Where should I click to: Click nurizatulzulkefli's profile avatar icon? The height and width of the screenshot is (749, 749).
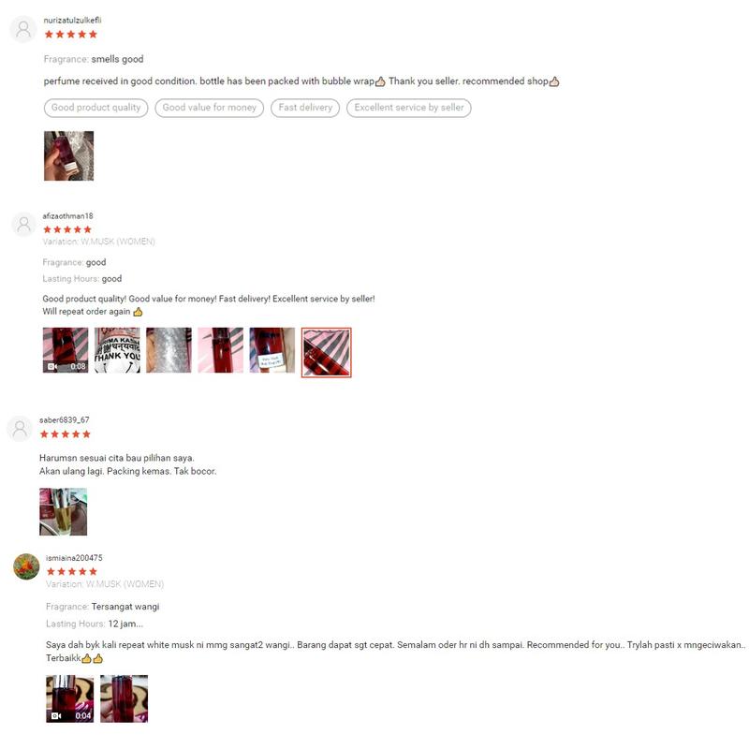tap(22, 29)
